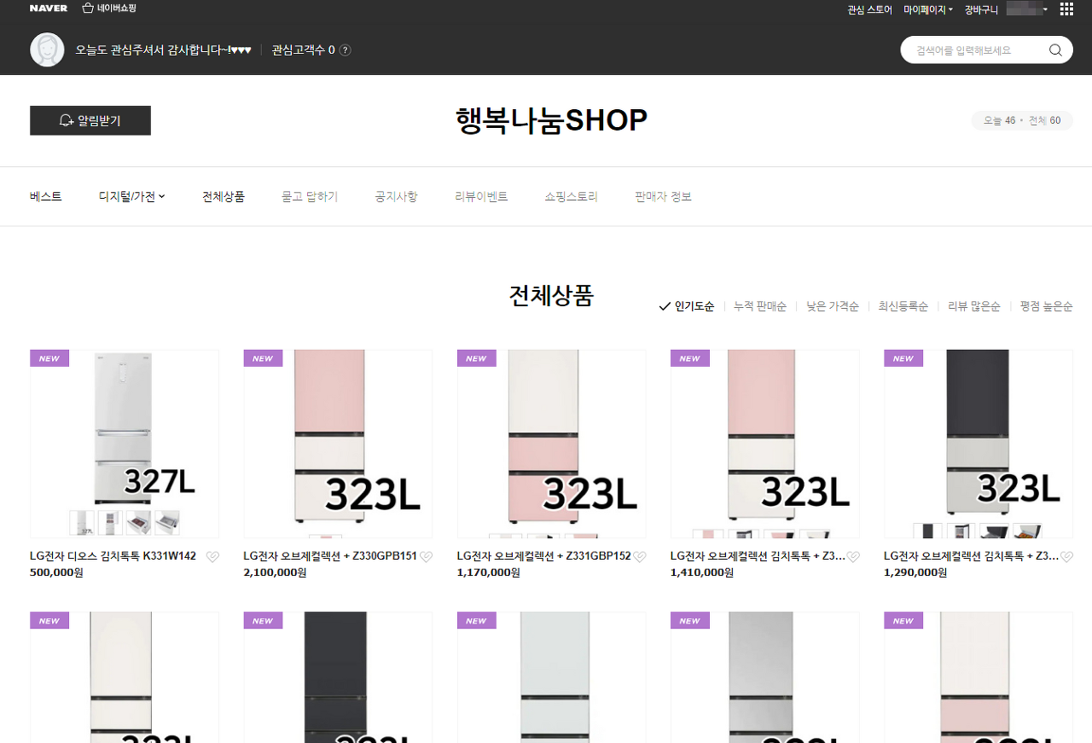Click the 1,170,000원 price

[x=488, y=572]
